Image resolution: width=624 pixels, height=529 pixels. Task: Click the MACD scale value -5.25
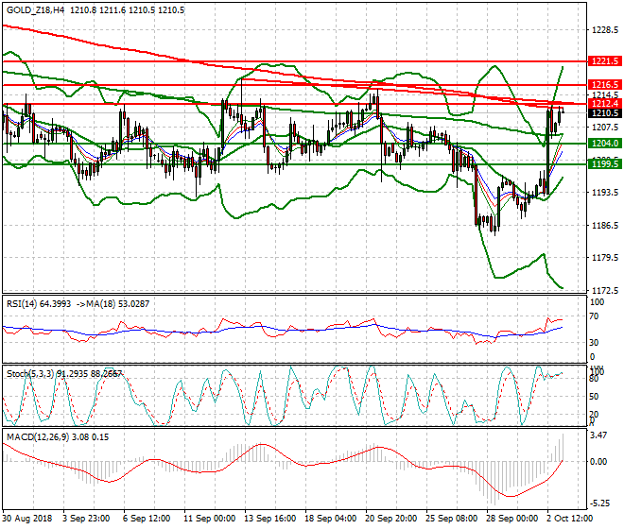599,503
